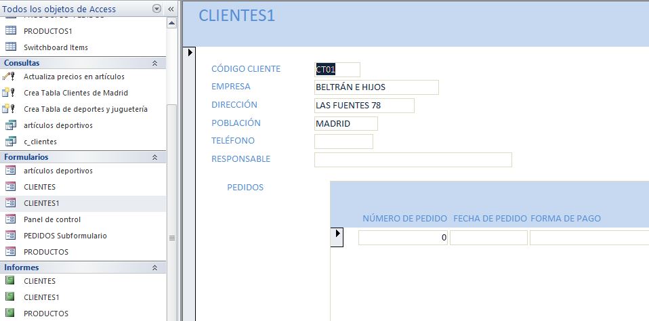The width and height of the screenshot is (649, 321).
Task: Click the empty TELÉFONO field
Action: pos(343,141)
